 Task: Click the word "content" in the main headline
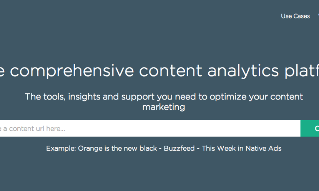tap(170, 70)
